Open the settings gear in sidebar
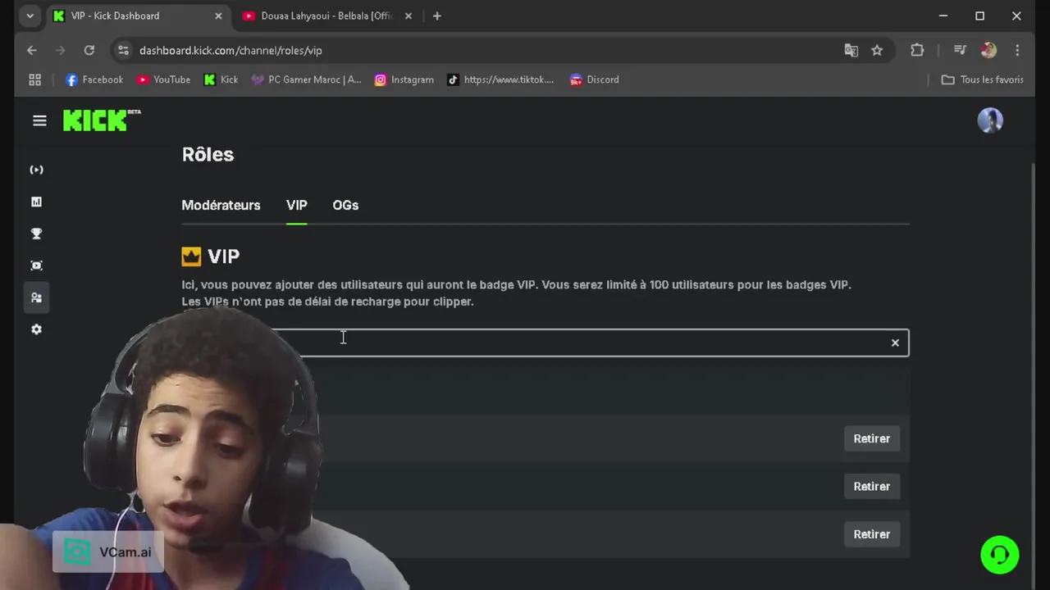 click(36, 329)
